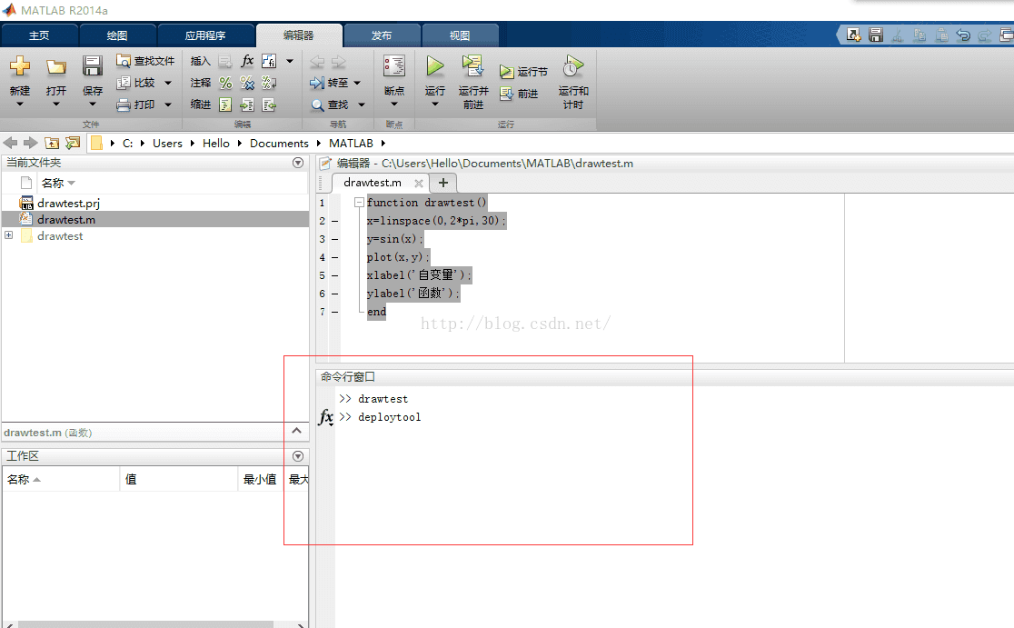Click the 运行和计时 (Run and Time) icon
This screenshot has height=628, width=1014.
pos(573,66)
